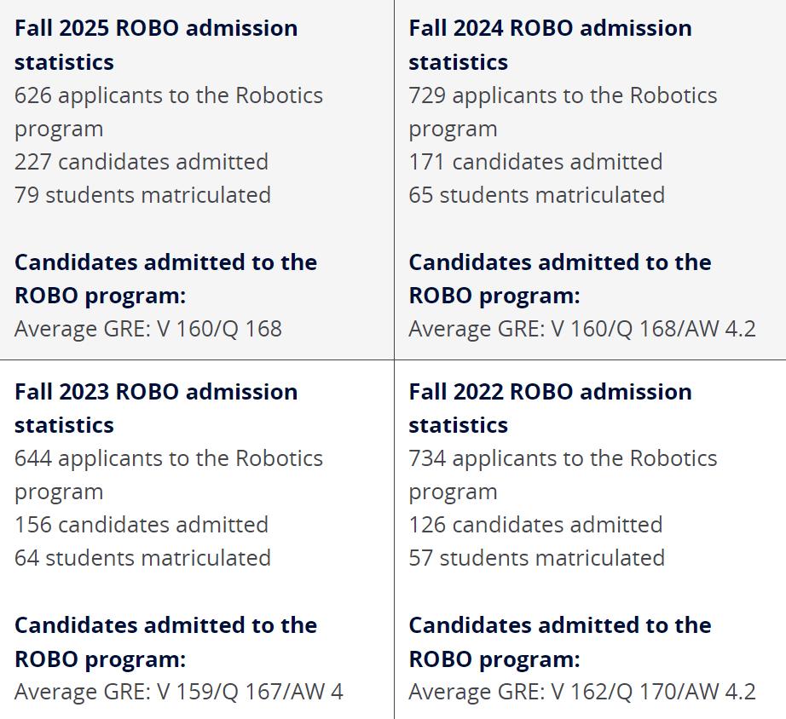
Task: Click the 156 candidates admitted line
Action: tap(142, 525)
